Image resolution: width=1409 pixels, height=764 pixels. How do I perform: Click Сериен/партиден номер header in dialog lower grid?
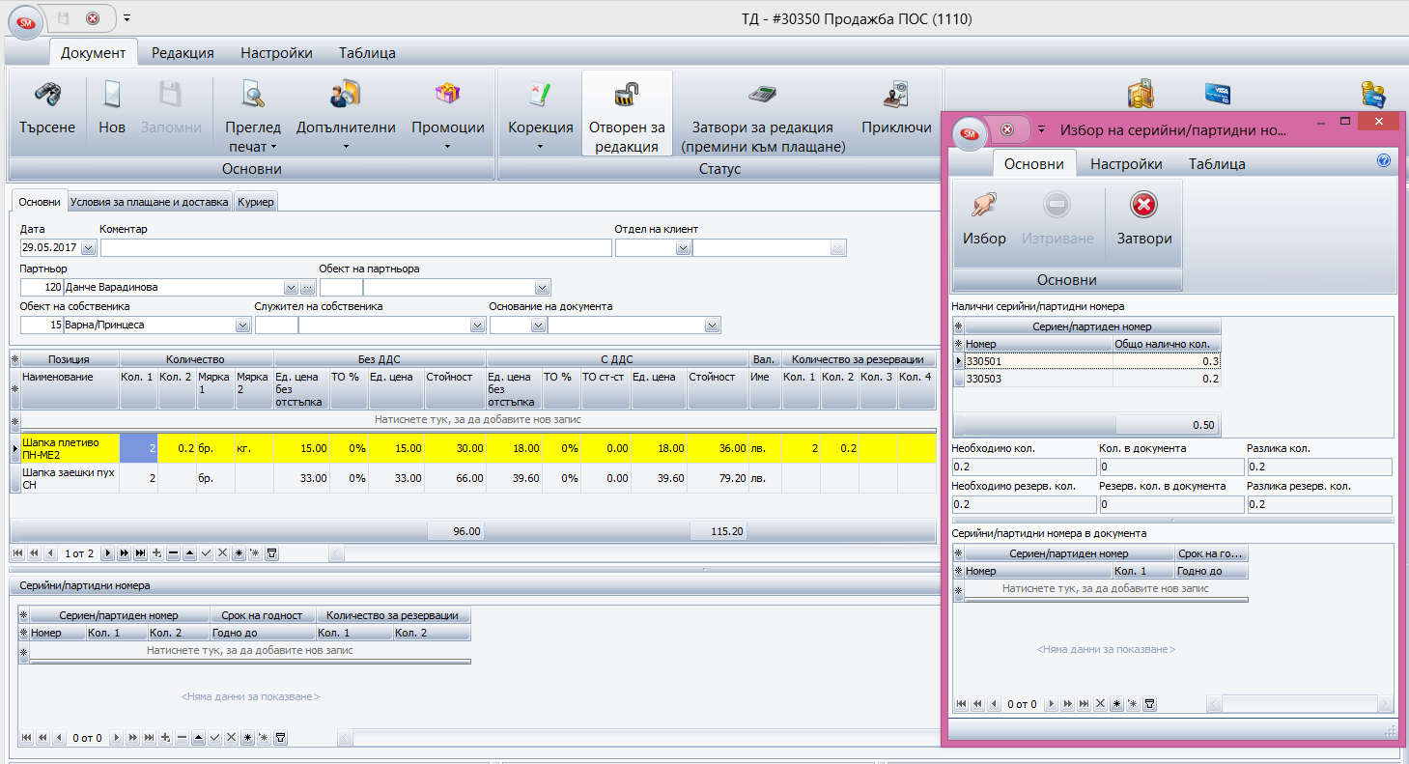1069,553
